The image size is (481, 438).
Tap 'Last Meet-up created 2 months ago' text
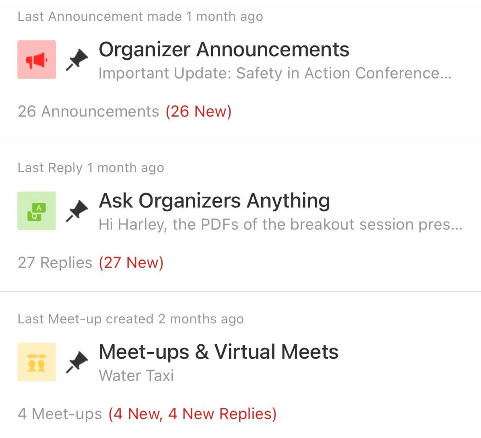point(130,319)
